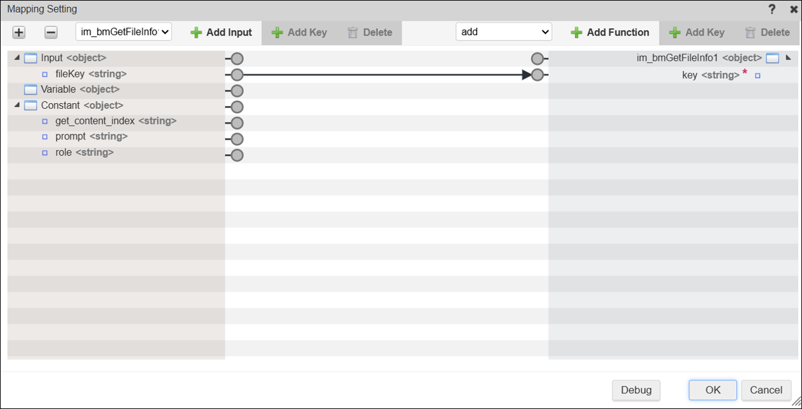Click the expand all plus icon
802x409 pixels.
point(19,33)
